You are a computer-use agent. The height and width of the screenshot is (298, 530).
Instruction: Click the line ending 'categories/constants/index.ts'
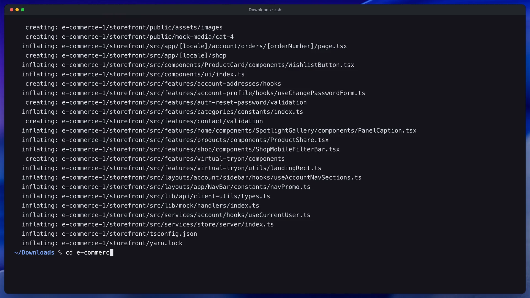click(162, 112)
